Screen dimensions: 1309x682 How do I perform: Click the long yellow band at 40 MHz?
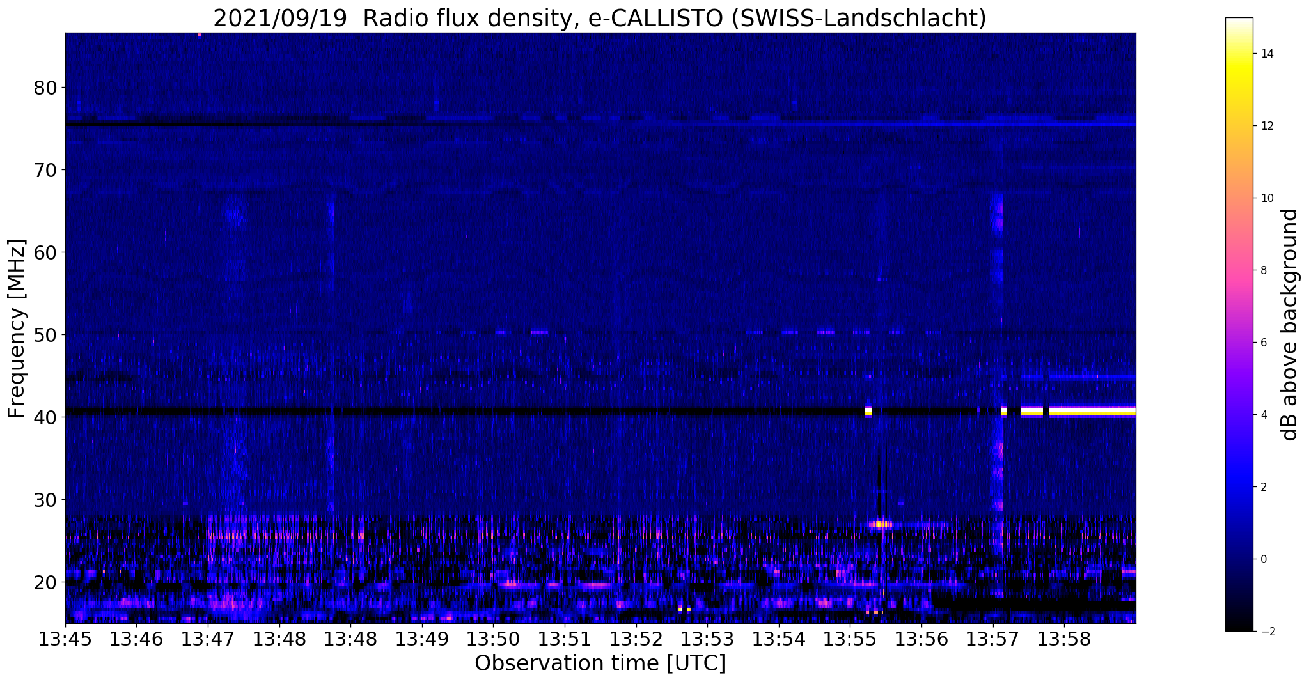pyautogui.click(x=1092, y=411)
